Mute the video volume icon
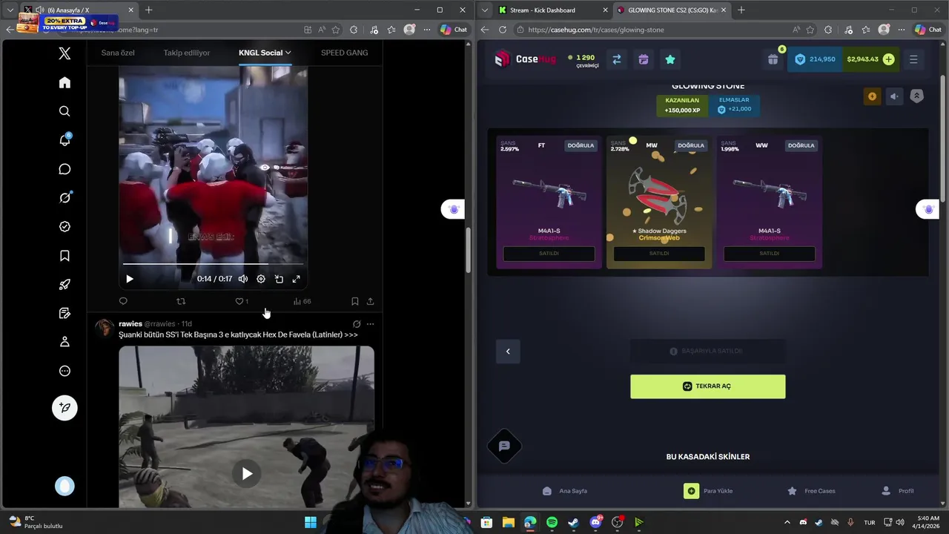This screenshot has height=534, width=949. point(243,279)
